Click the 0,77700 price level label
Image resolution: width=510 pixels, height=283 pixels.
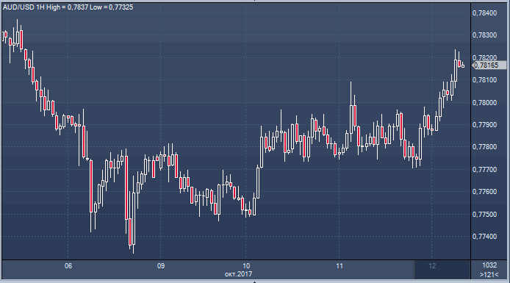pos(484,170)
